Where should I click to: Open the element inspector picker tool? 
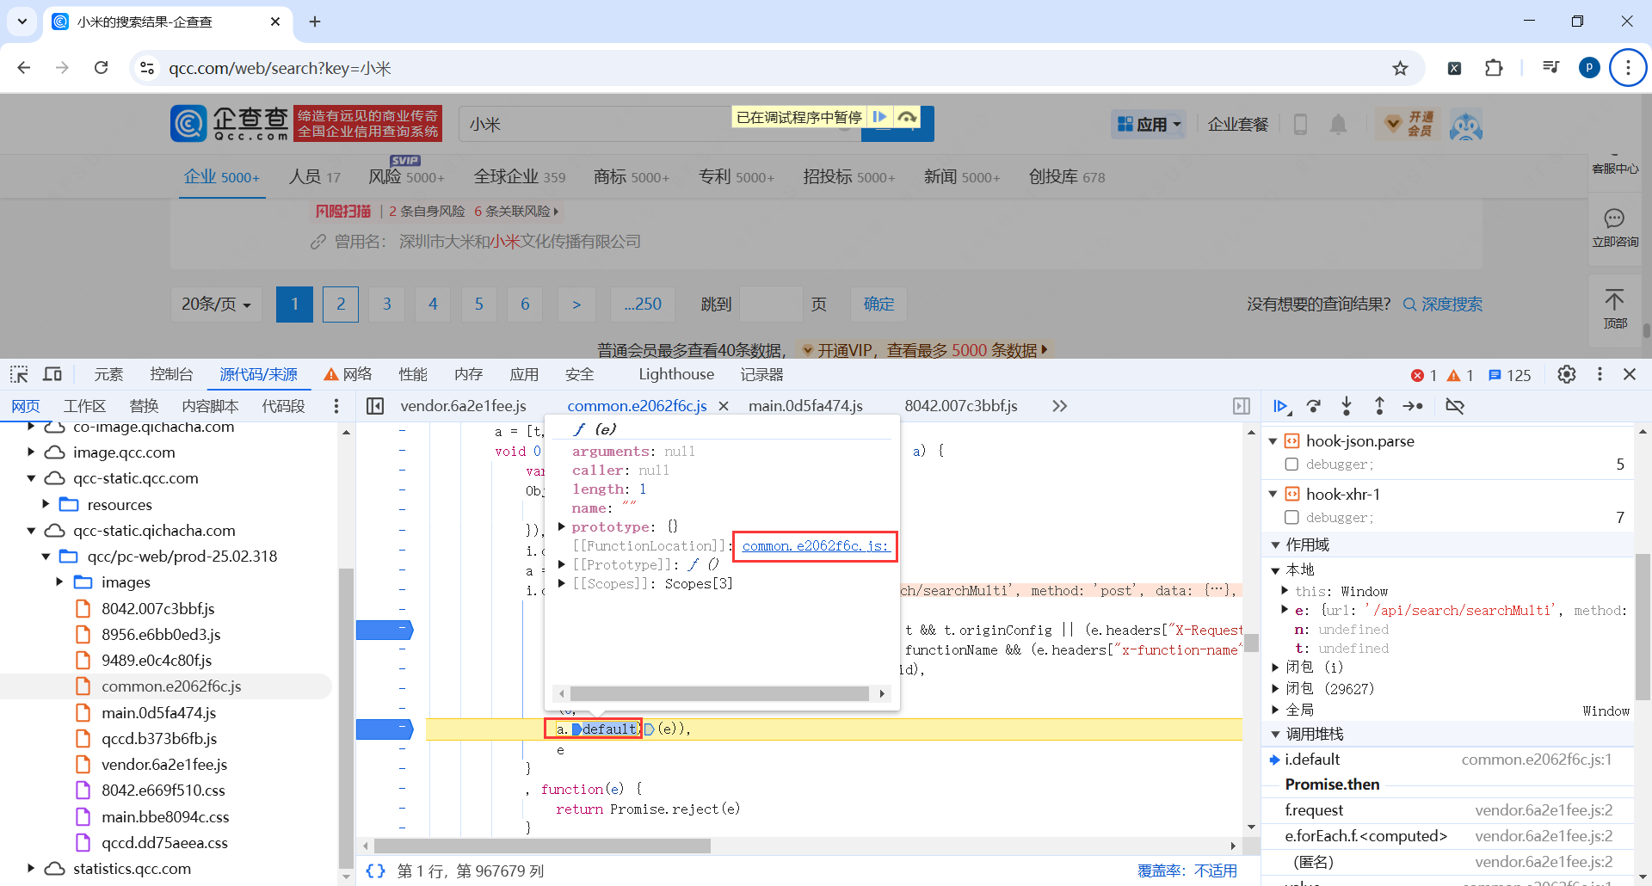(x=19, y=374)
